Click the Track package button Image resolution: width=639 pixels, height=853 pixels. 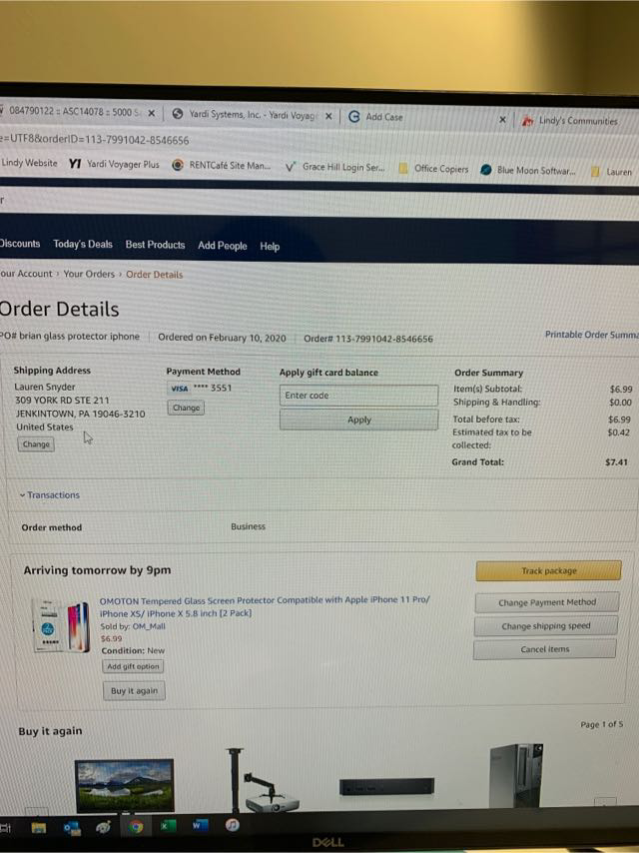pos(548,570)
